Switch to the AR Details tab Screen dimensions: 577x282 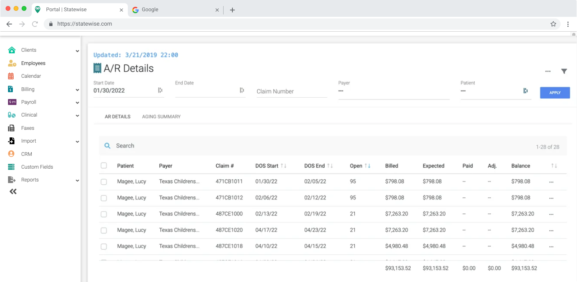(x=117, y=117)
